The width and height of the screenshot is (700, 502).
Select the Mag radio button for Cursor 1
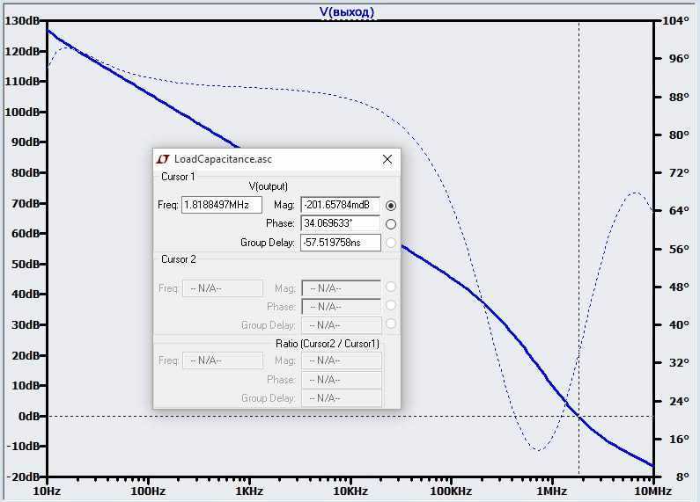391,206
